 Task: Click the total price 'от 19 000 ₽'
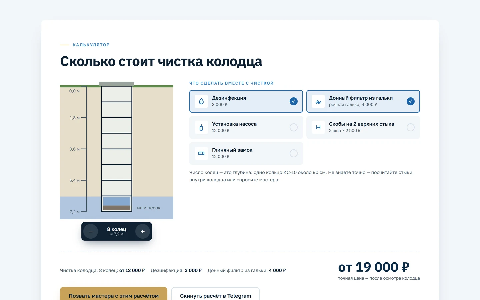[x=374, y=267]
